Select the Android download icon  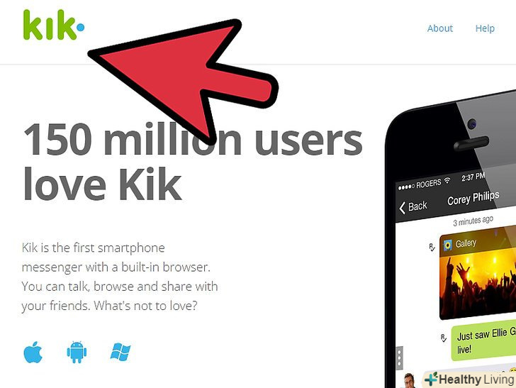tap(77, 352)
